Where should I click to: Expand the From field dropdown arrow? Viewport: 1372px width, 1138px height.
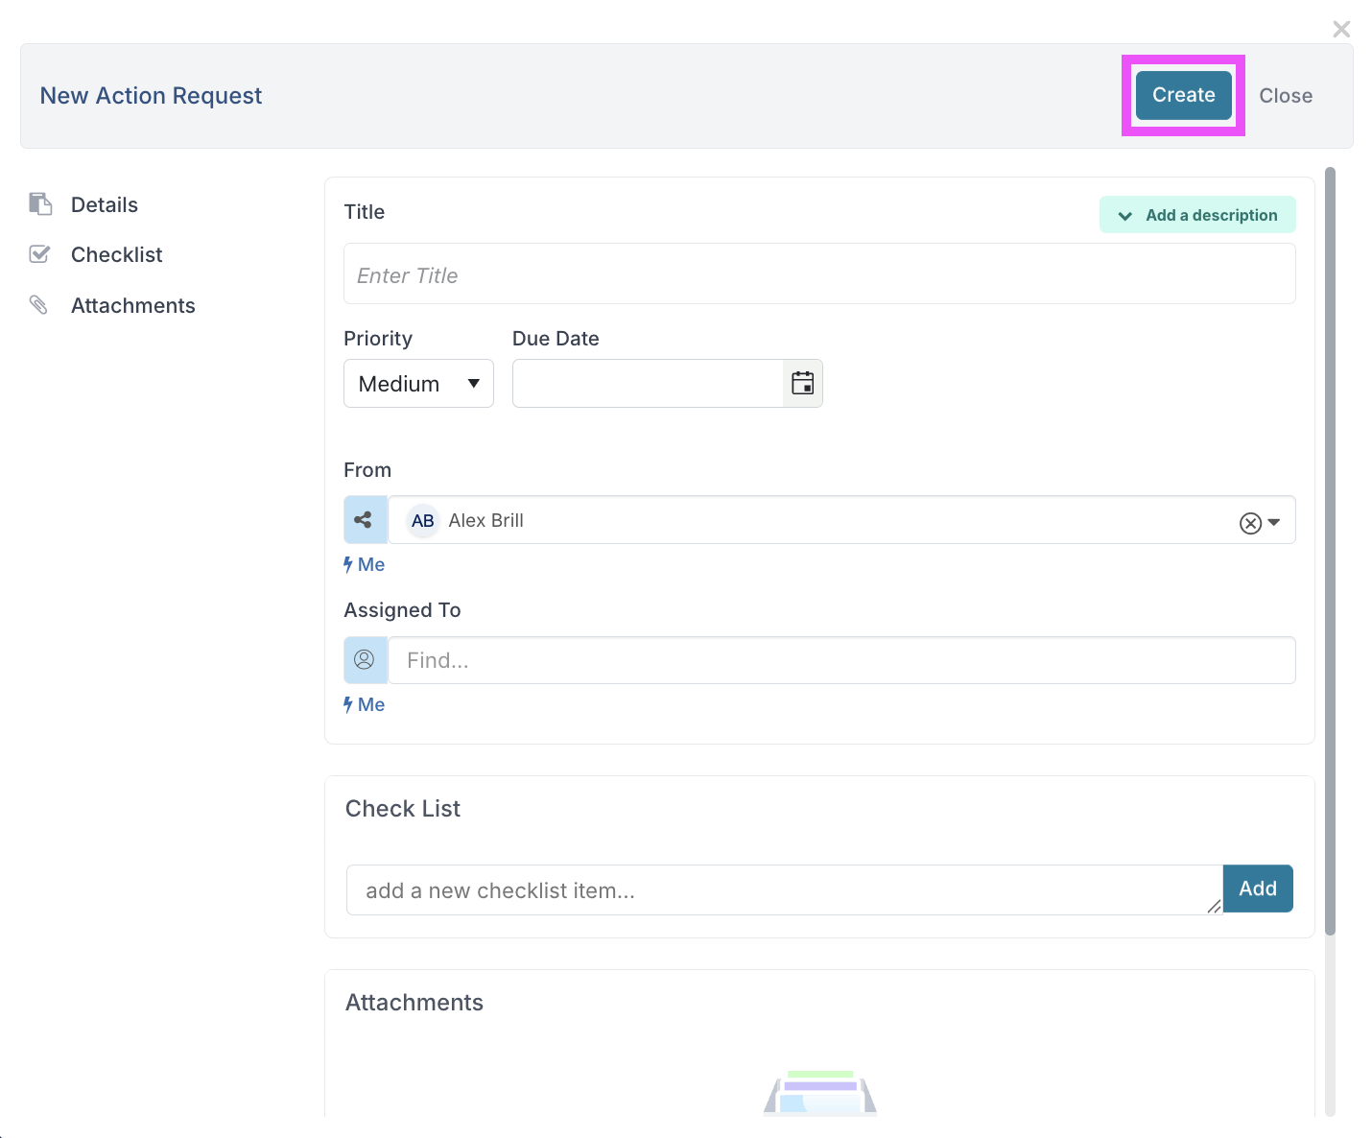[1274, 523]
